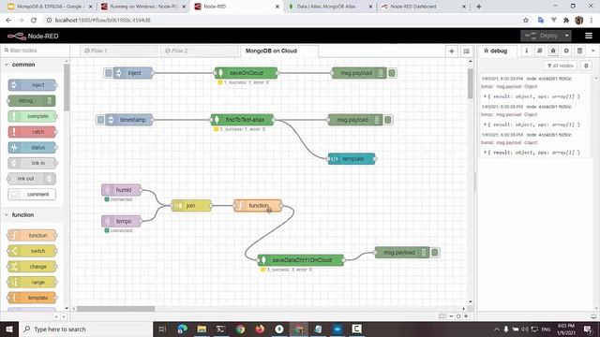Screen dimensions: 600x337
Task: Expand first debug message result object
Action: pos(486,96)
